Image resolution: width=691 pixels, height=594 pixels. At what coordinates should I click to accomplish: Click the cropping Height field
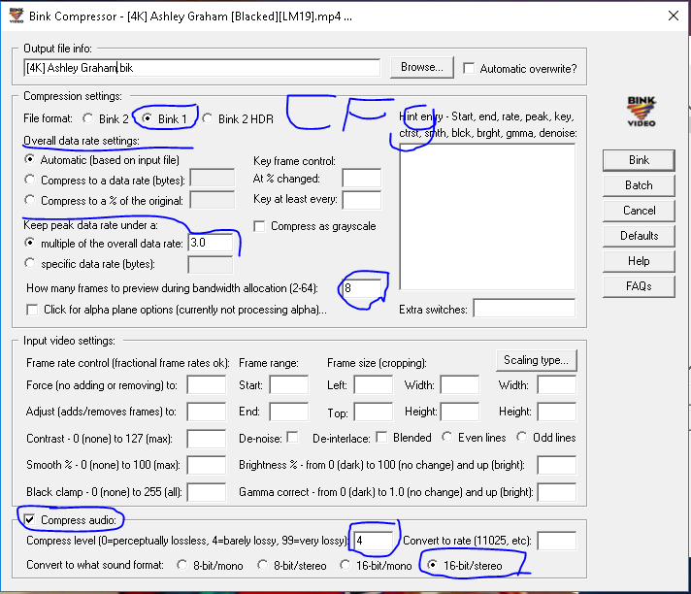pos(460,412)
